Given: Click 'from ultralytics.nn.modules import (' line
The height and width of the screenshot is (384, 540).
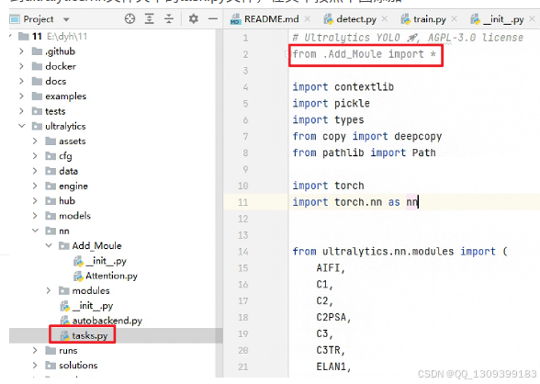Looking at the screenshot, I should [x=400, y=252].
